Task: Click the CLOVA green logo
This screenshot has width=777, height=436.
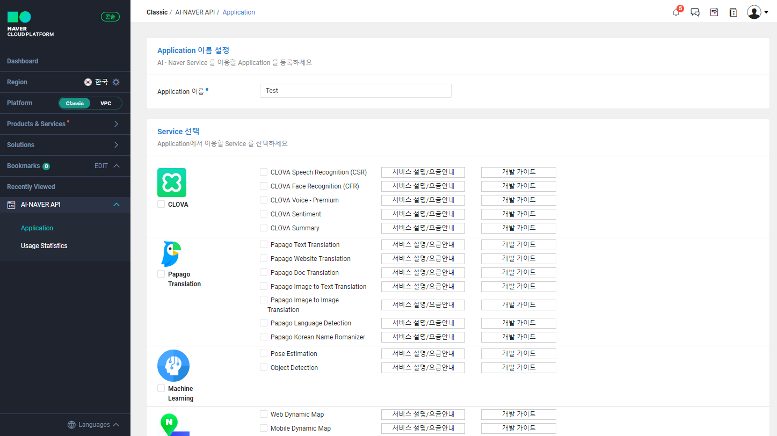Action: (172, 183)
